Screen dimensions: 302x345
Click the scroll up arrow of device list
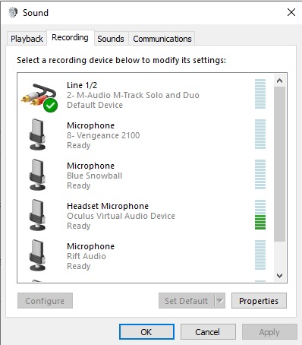coord(279,81)
